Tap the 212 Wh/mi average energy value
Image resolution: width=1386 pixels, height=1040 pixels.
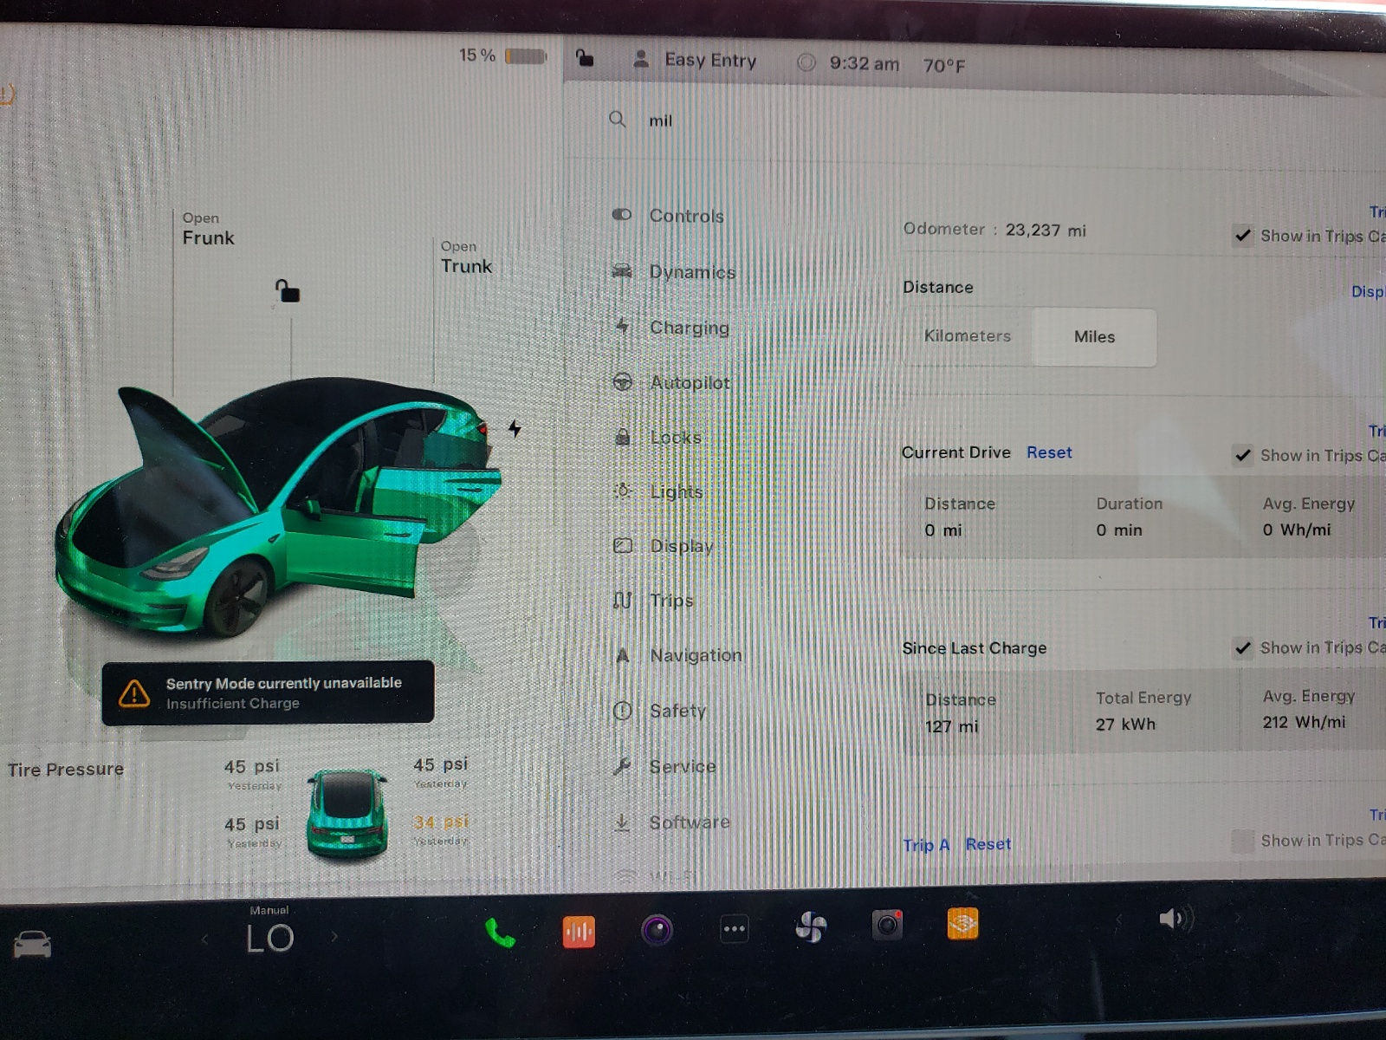1304,722
